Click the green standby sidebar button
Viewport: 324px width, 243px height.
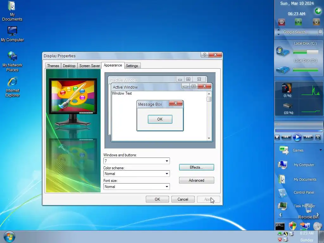[x=298, y=22]
